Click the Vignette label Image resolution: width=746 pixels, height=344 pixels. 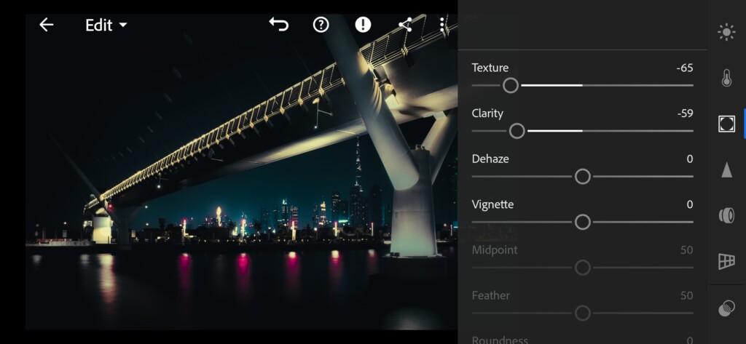(x=492, y=205)
